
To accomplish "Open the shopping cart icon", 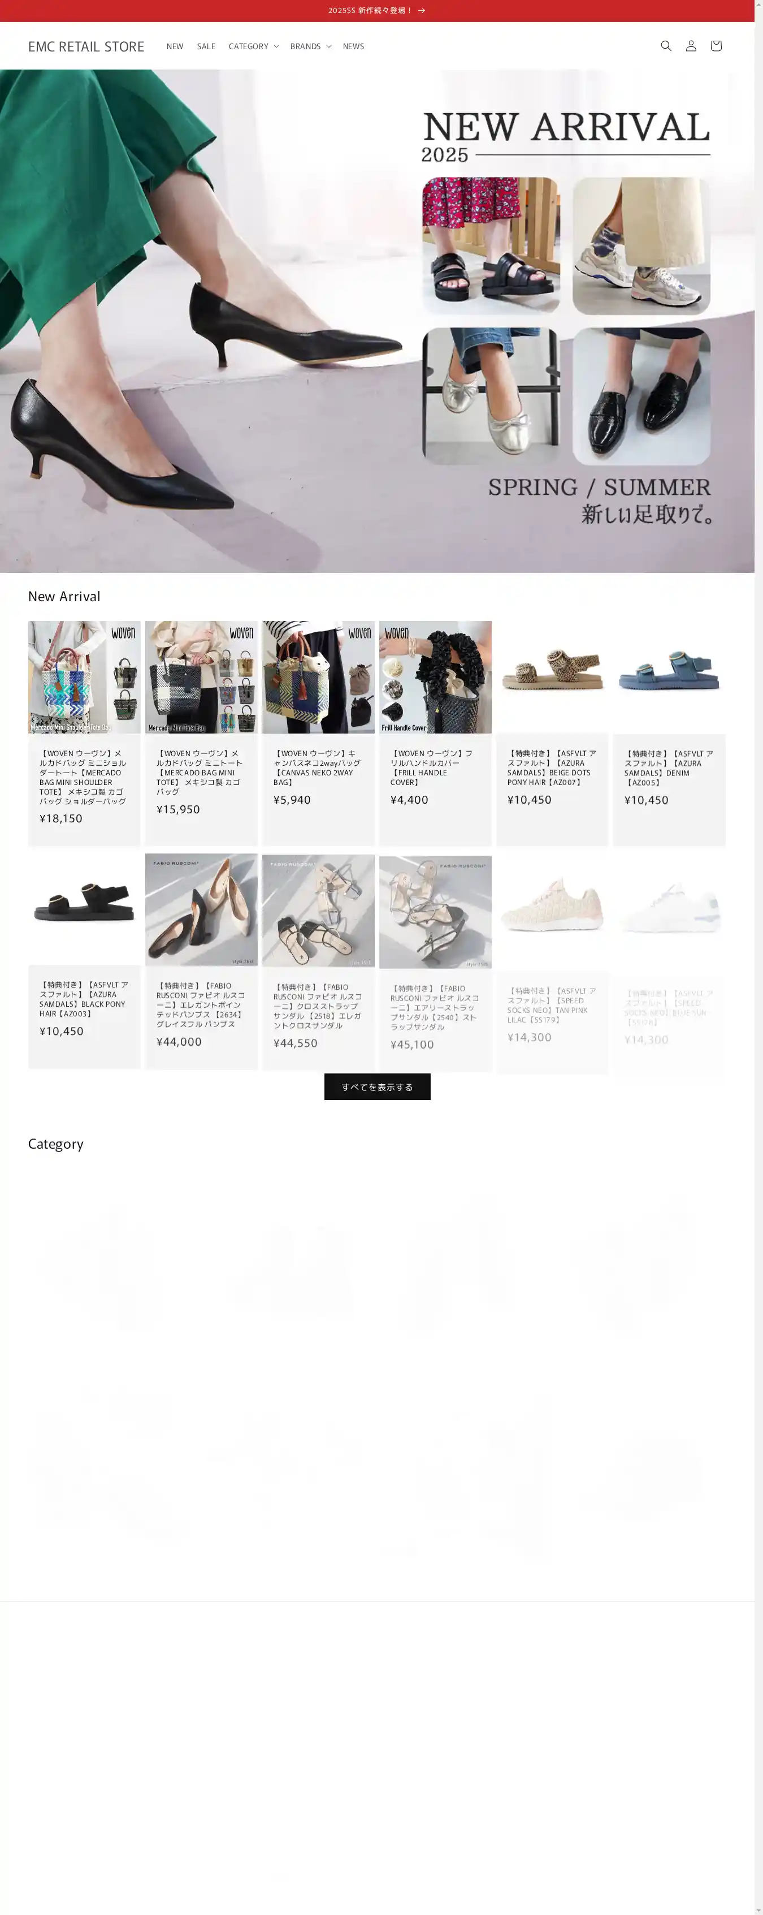I will pos(716,46).
